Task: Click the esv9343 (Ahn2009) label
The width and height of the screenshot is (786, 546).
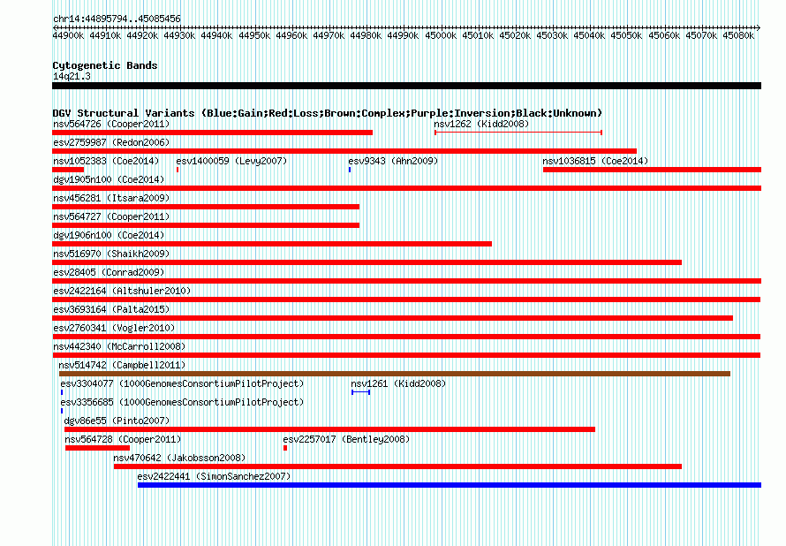Action: point(393,161)
